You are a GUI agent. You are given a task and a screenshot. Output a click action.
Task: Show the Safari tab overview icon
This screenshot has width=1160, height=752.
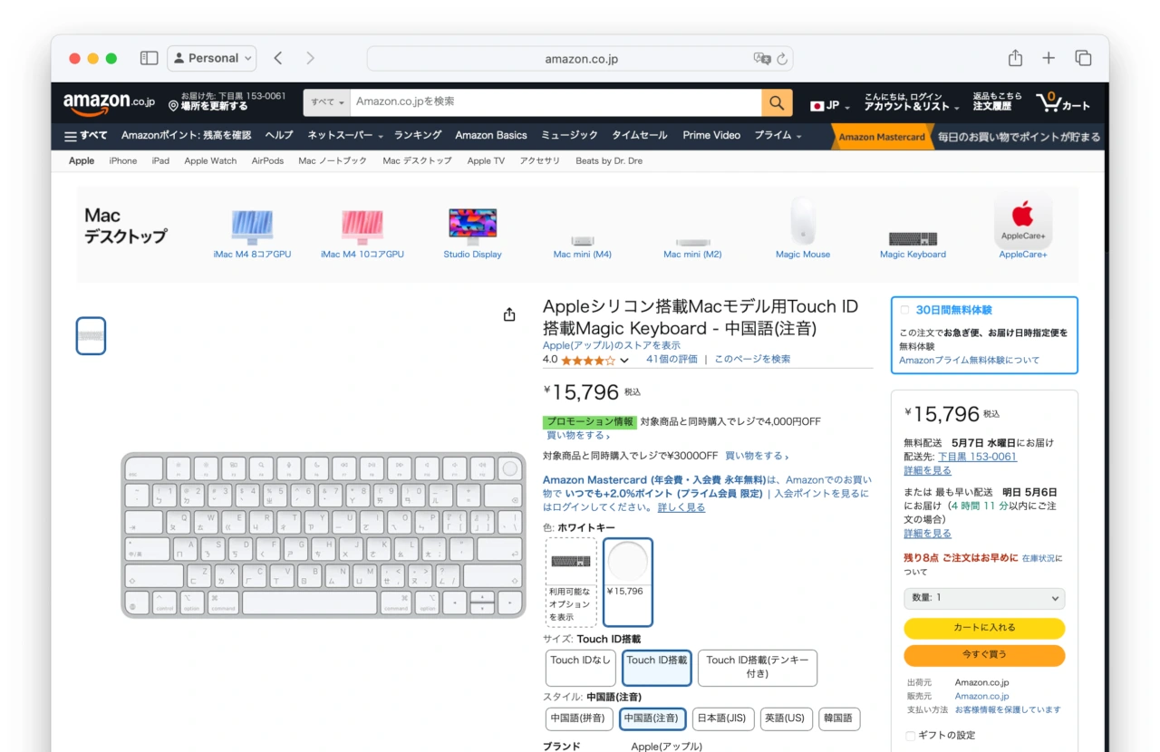pyautogui.click(x=1083, y=58)
